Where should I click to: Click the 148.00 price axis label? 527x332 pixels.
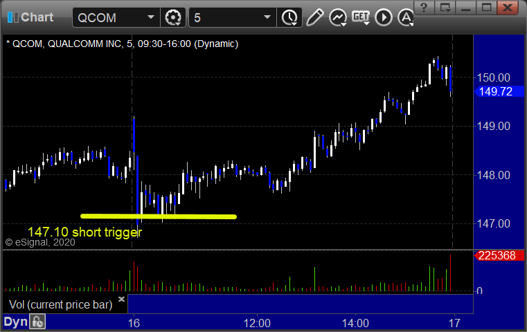(493, 175)
